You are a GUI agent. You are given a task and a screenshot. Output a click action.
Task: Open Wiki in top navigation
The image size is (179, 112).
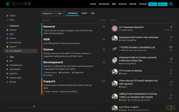(114, 4)
